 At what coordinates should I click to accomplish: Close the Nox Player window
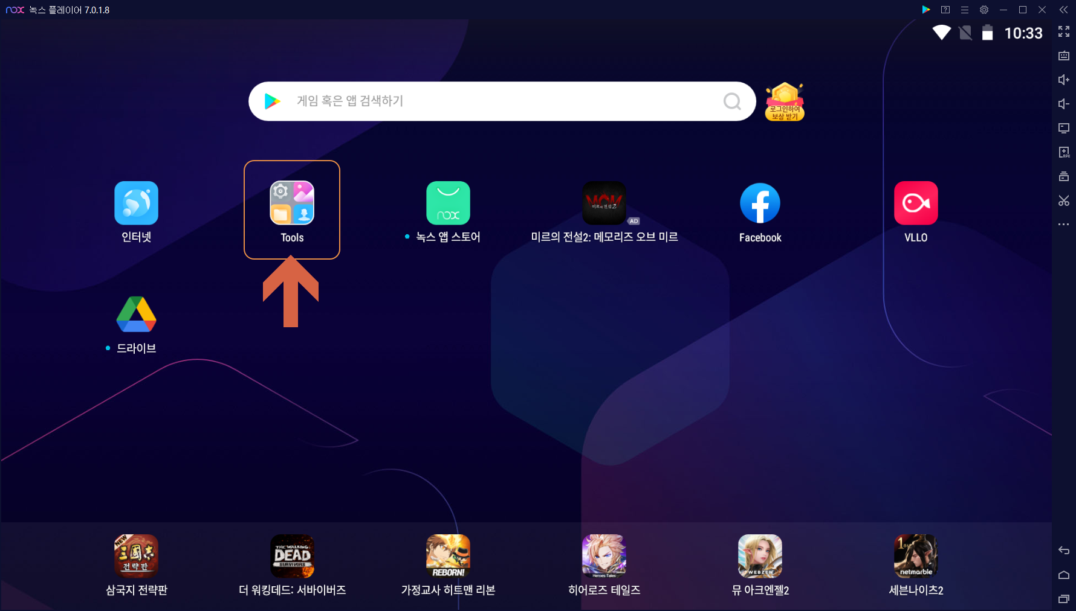[x=1042, y=10]
